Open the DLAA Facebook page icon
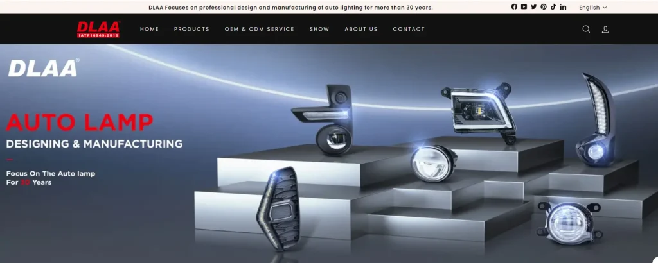 coord(514,6)
